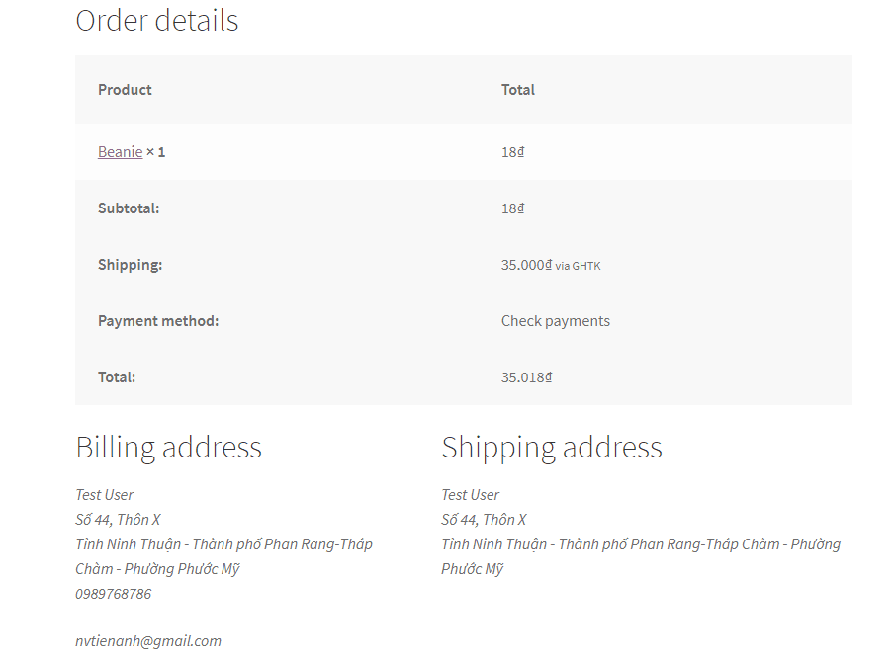Screen dimensions: 894x665
Task: Click the Payment method label
Action: [x=158, y=321]
